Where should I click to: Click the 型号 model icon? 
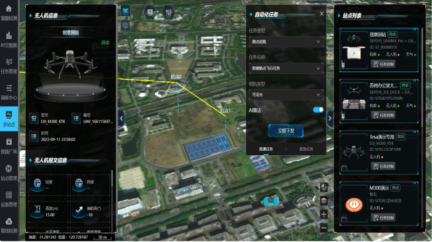click(x=34, y=118)
